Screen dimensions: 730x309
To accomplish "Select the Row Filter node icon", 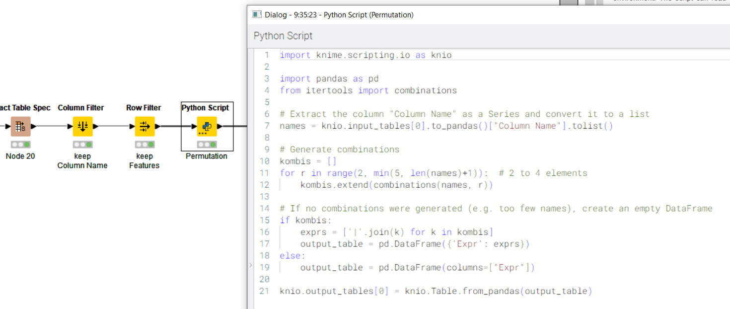I will click(x=144, y=126).
